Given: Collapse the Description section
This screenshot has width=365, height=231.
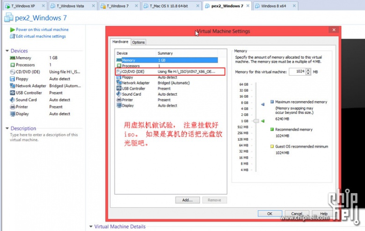Looking at the screenshot, I should pyautogui.click(x=7, y=128).
